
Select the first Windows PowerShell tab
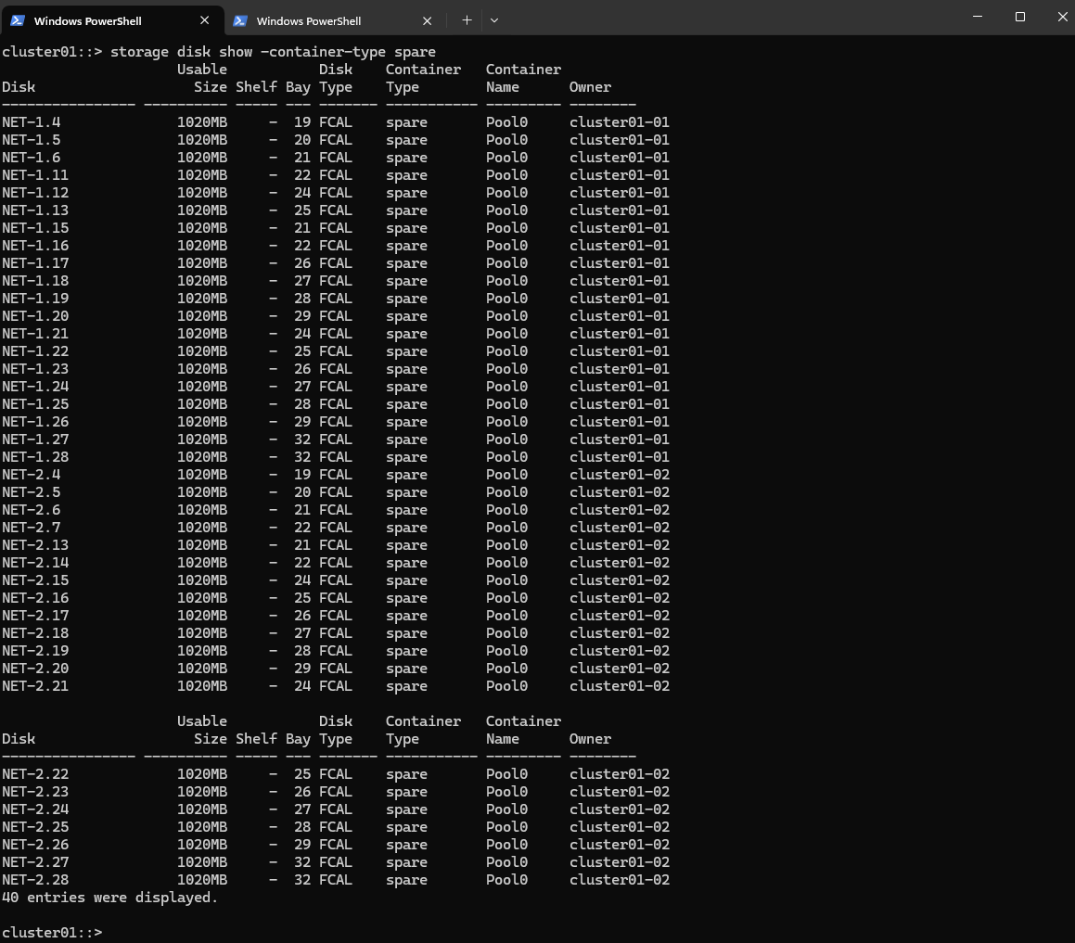111,20
